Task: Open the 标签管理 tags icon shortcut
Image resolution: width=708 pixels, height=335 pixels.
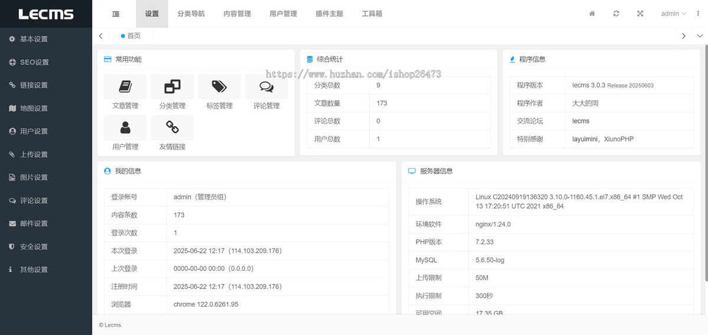Action: click(x=219, y=87)
